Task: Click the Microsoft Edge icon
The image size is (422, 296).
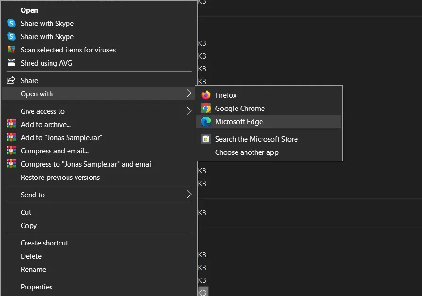Action: pos(206,121)
